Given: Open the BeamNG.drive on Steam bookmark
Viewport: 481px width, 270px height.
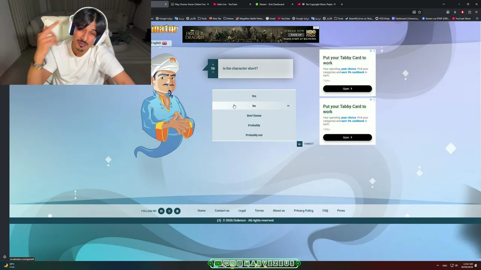Looking at the screenshot, I should [359, 18].
